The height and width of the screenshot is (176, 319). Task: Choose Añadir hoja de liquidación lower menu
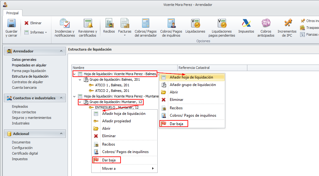[125, 114]
